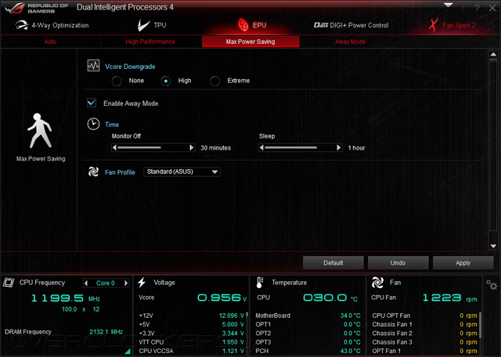Switch to Fan Xpert 2 tab
The width and height of the screenshot is (501, 357).
click(x=452, y=25)
